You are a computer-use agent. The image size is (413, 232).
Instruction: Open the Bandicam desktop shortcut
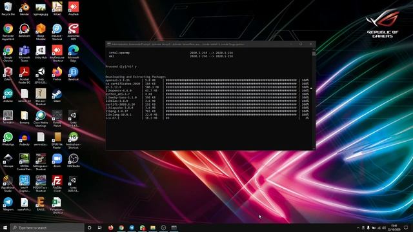(25, 30)
